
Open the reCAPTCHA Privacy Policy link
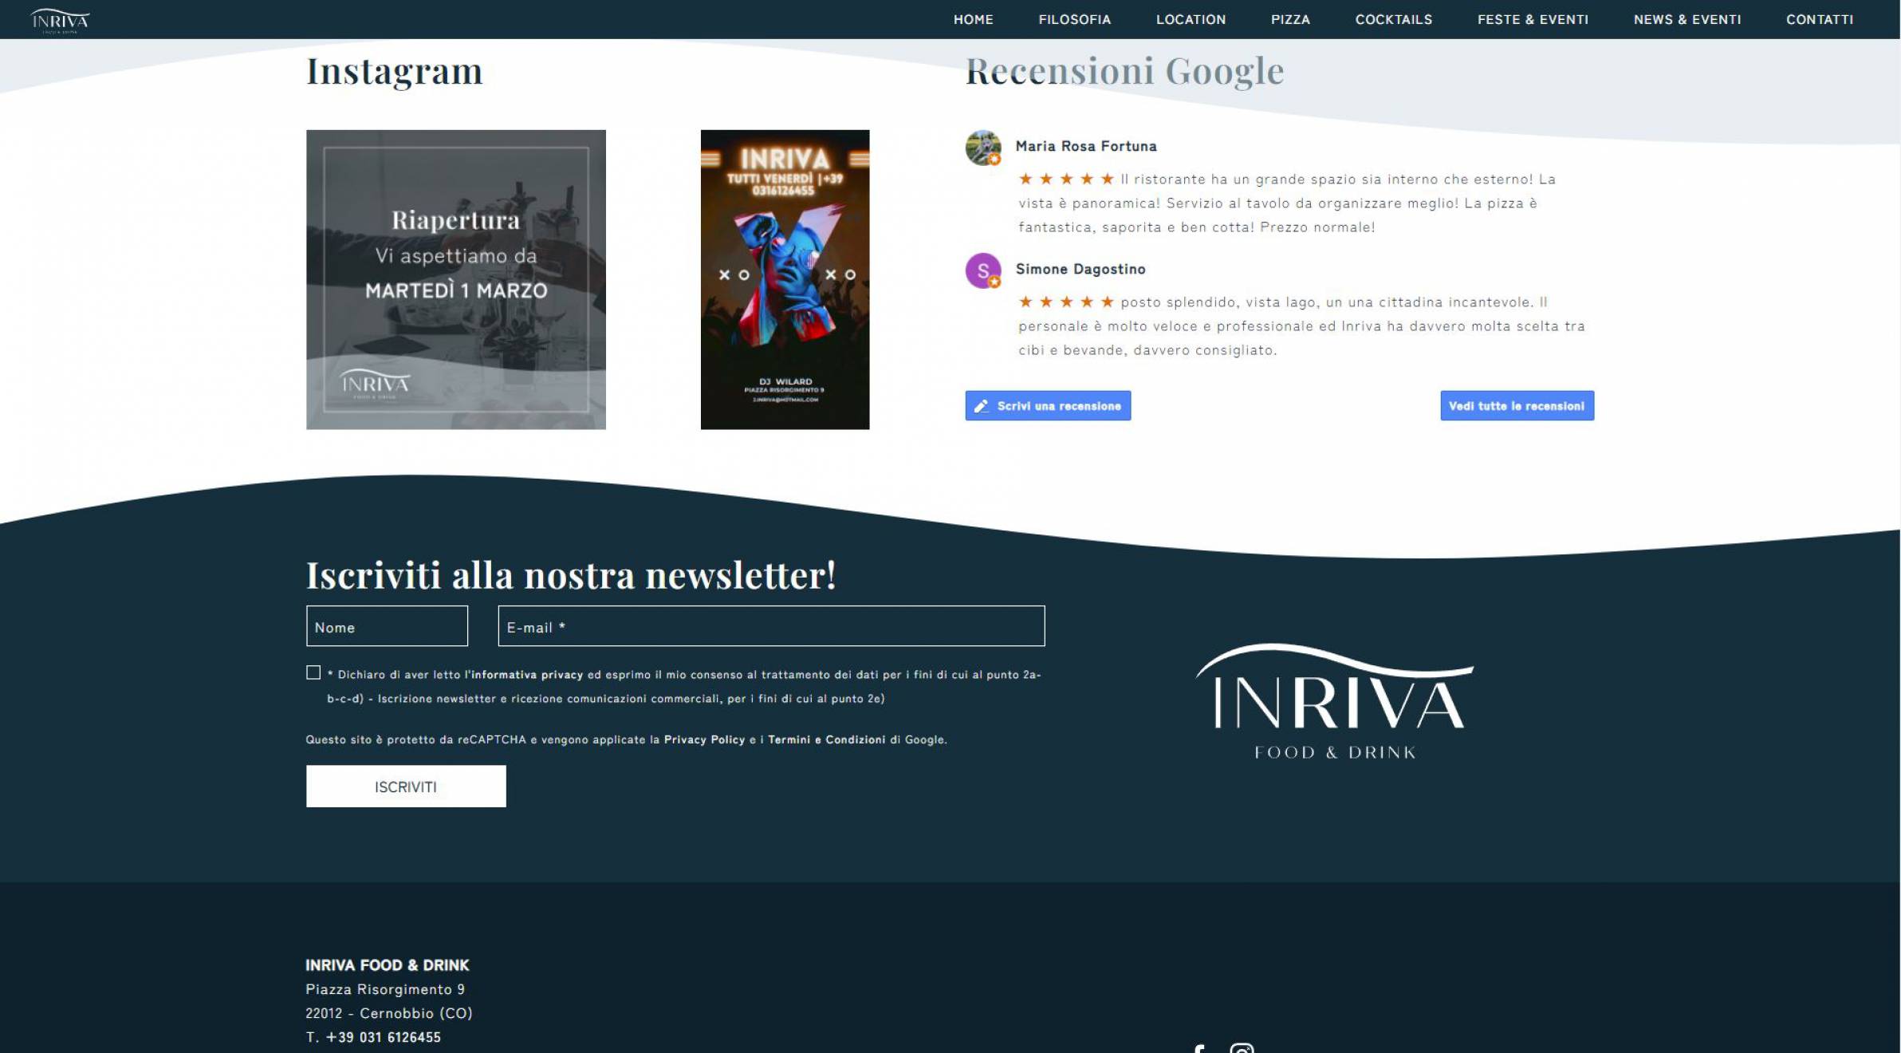pos(704,739)
